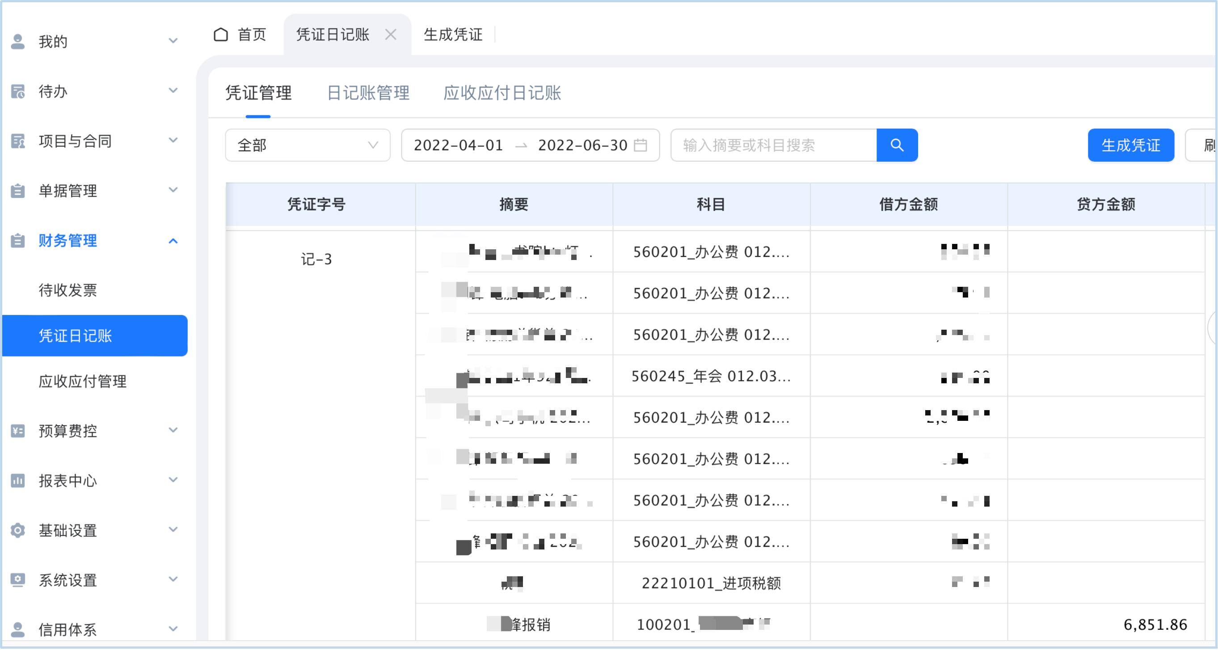1218x650 pixels.
Task: Click the blue search magnifier button
Action: 897,145
